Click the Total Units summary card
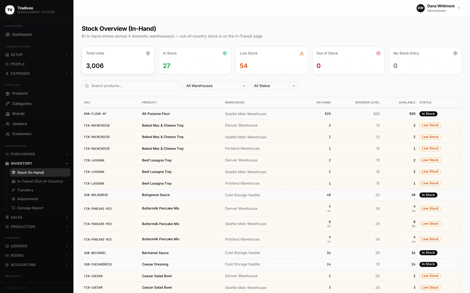 118,60
